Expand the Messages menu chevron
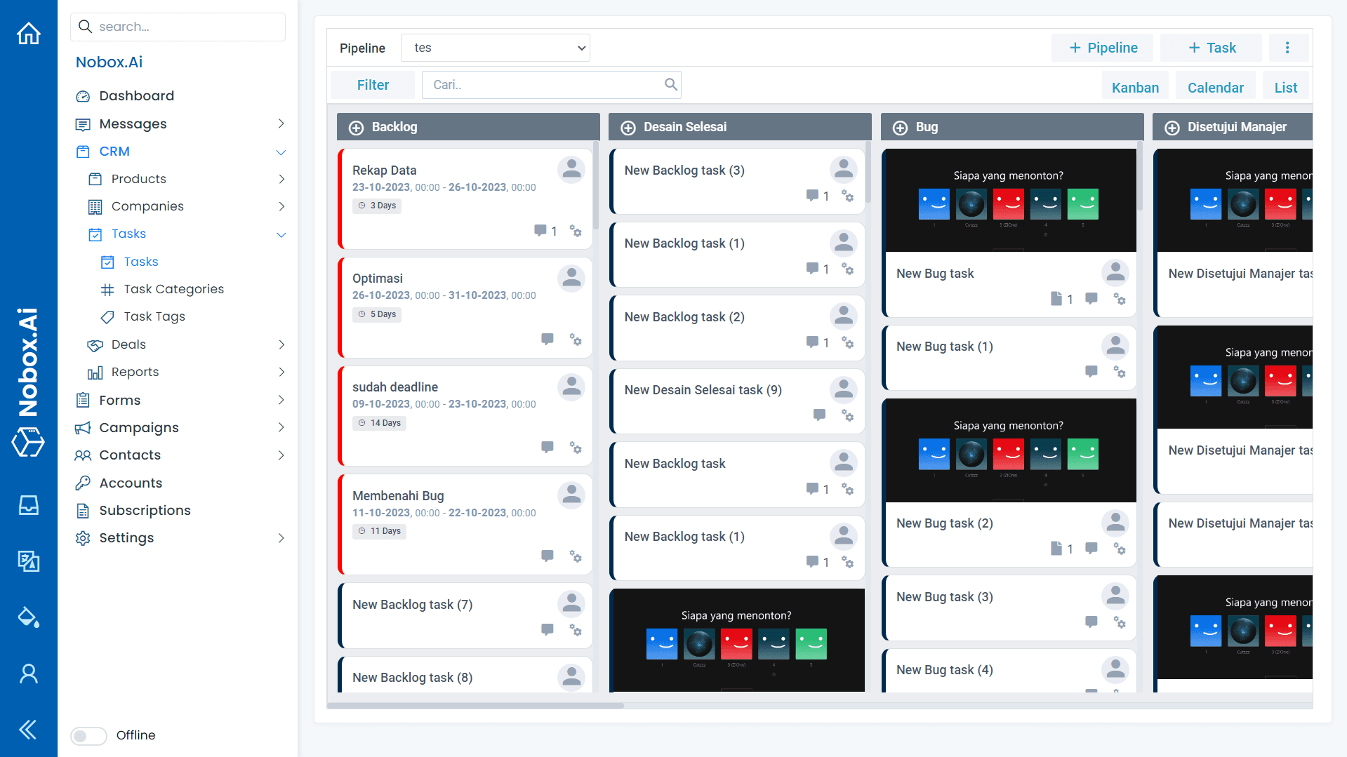The image size is (1347, 757). tap(281, 123)
